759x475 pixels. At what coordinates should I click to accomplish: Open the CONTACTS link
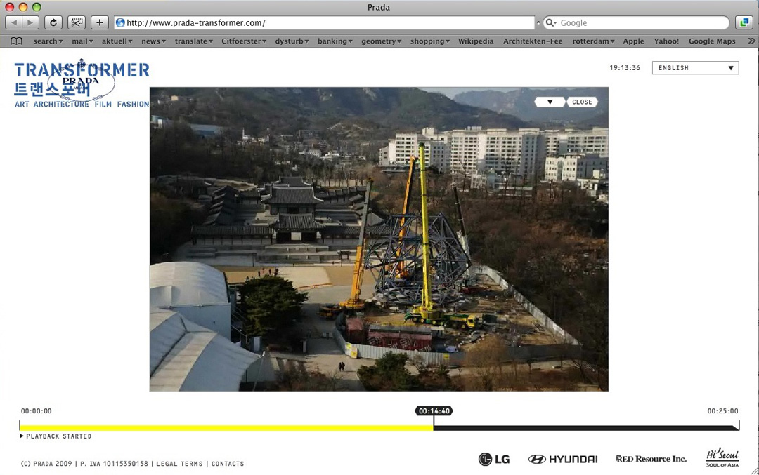[228, 463]
